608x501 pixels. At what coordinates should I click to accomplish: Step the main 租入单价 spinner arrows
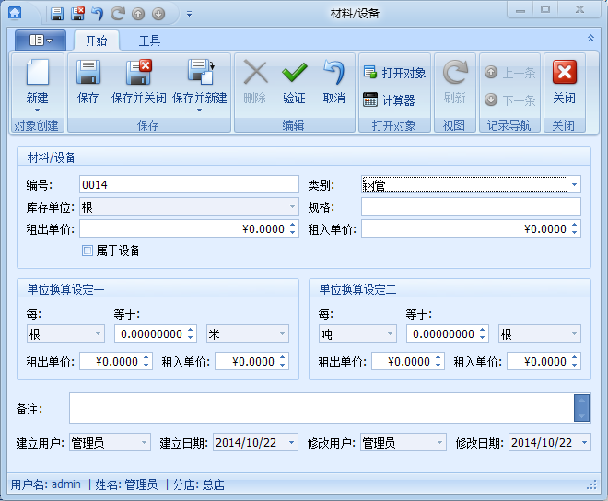point(574,228)
